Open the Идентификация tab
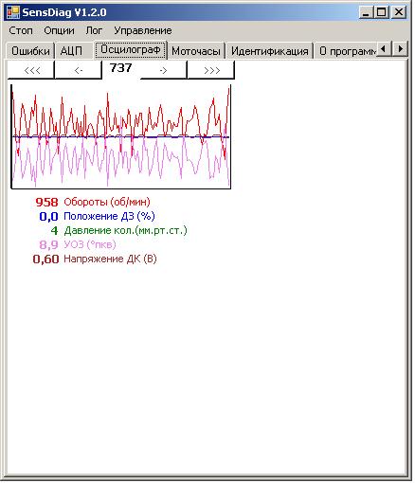This screenshot has height=483, width=415. point(269,51)
